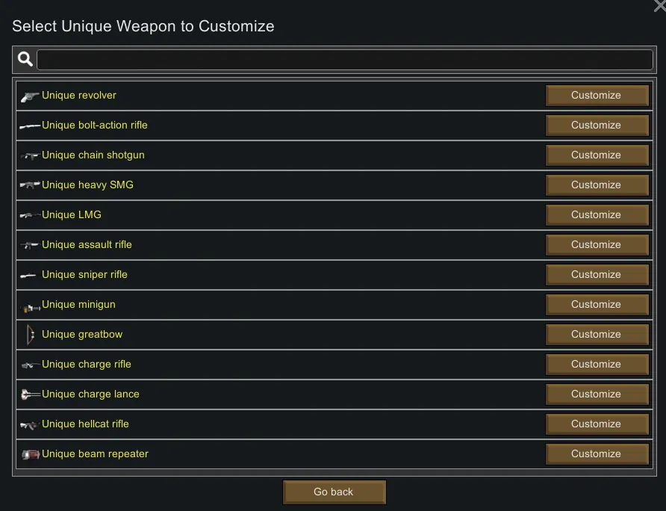Viewport: 666px width, 511px height.
Task: Select the Unique minigun label
Action: pyautogui.click(x=78, y=305)
